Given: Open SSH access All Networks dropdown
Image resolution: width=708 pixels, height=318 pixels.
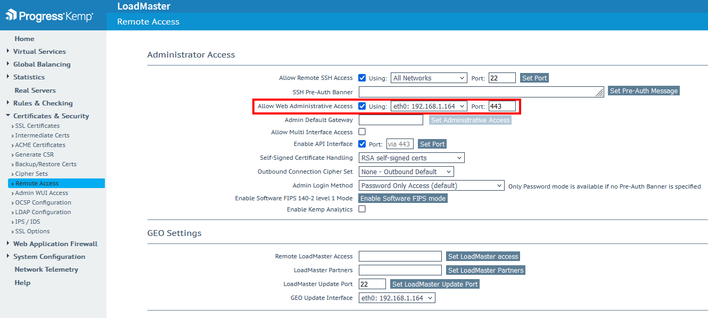Looking at the screenshot, I should pos(429,78).
